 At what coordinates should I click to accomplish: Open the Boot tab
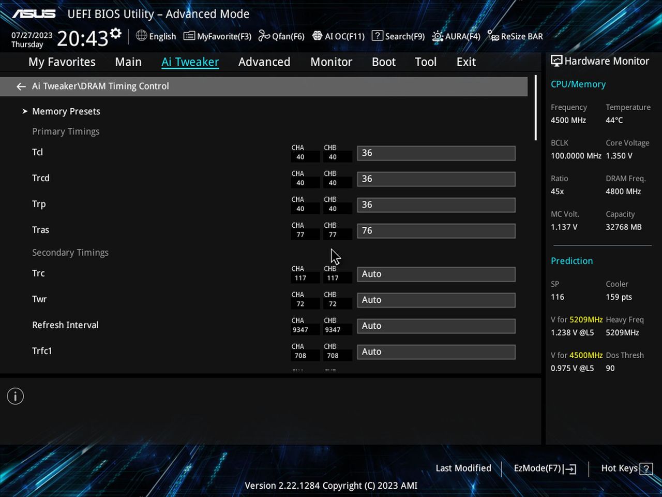(384, 62)
